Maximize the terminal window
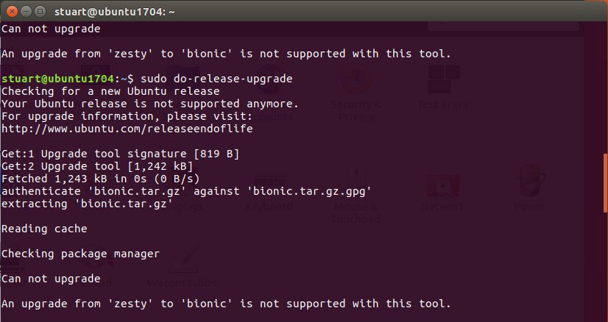This screenshot has height=322, width=608. pyautogui.click(x=39, y=10)
